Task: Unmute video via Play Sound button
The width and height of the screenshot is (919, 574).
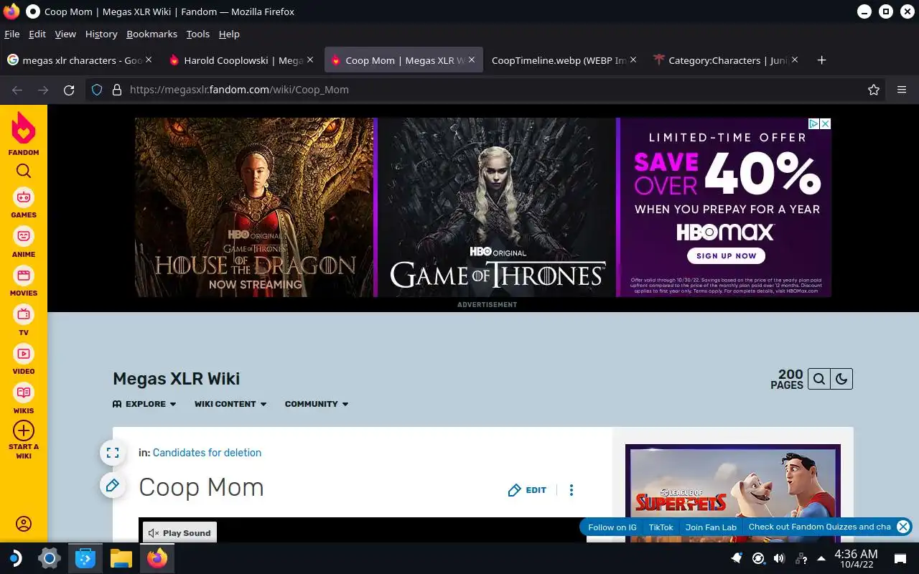Action: pyautogui.click(x=179, y=533)
